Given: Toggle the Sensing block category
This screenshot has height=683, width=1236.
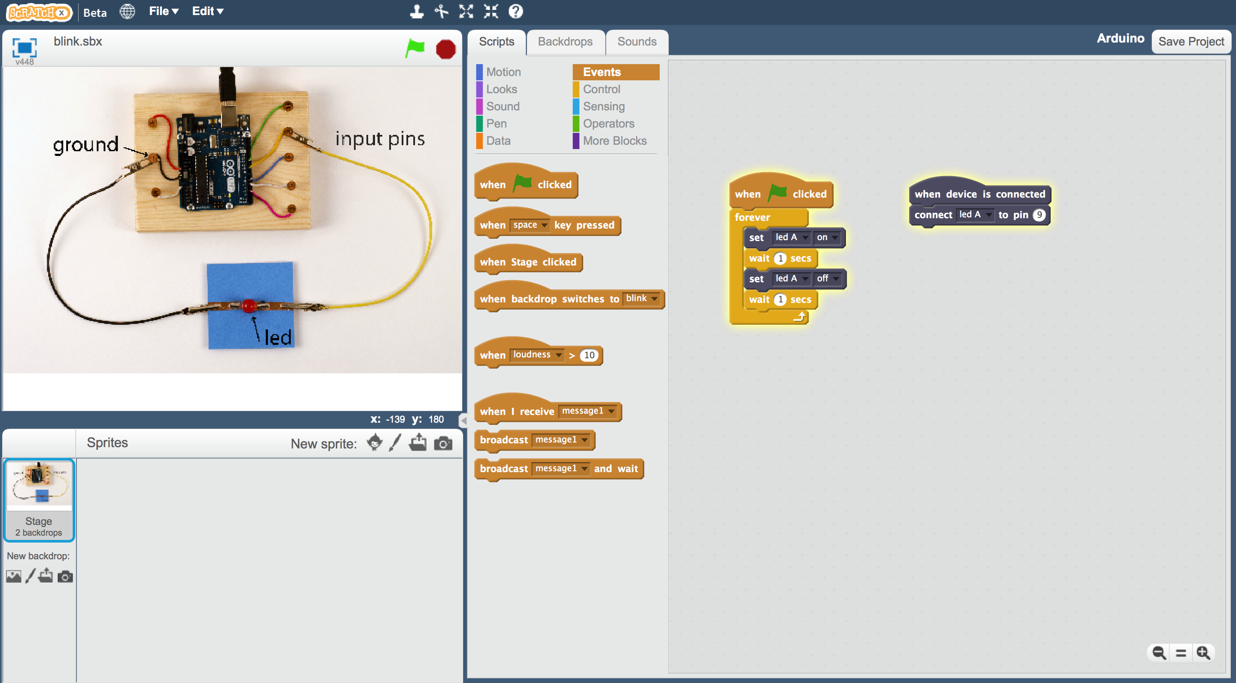Looking at the screenshot, I should click(603, 106).
